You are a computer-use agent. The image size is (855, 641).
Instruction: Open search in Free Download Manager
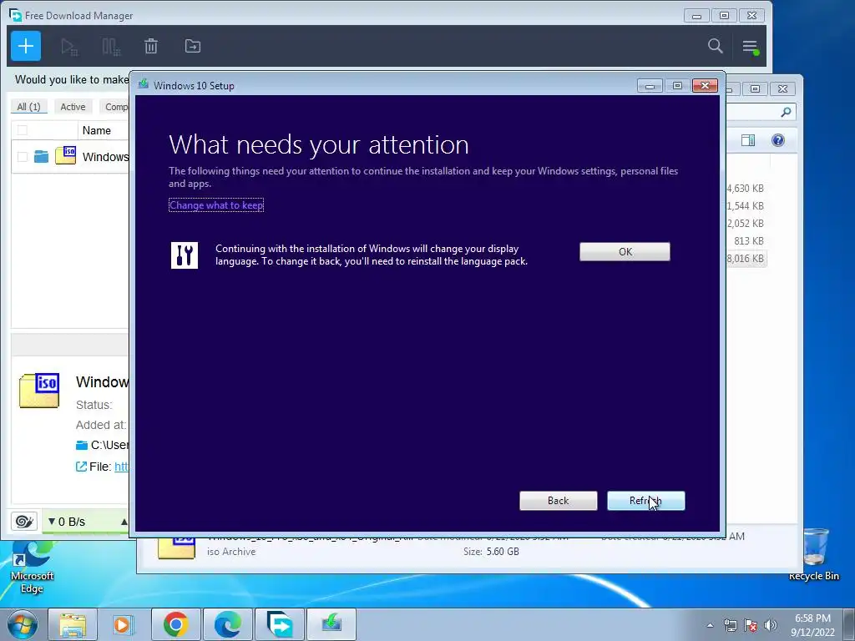[x=716, y=47]
